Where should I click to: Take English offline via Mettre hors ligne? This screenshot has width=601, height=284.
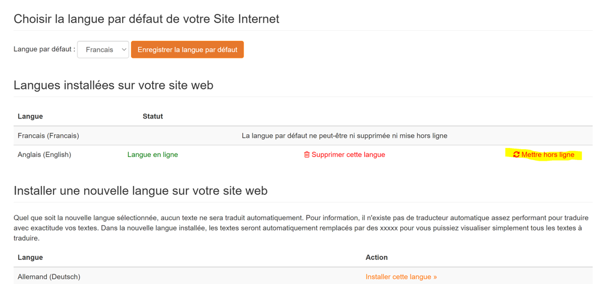548,155
